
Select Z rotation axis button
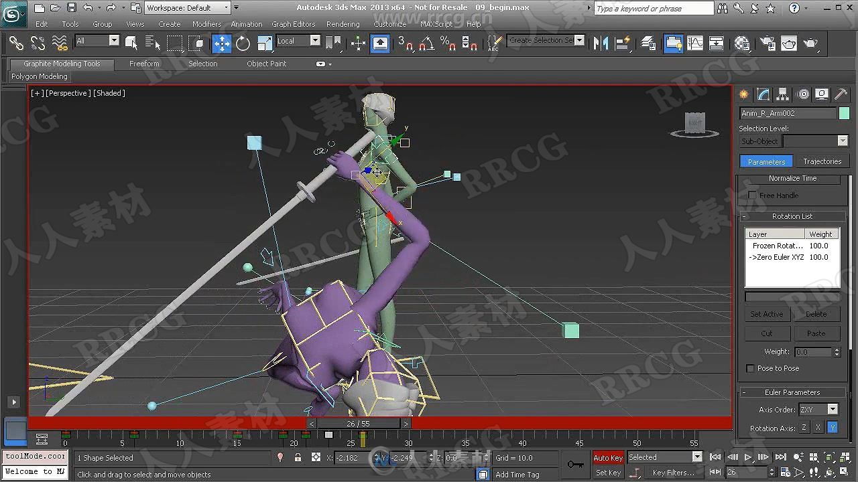pos(804,428)
